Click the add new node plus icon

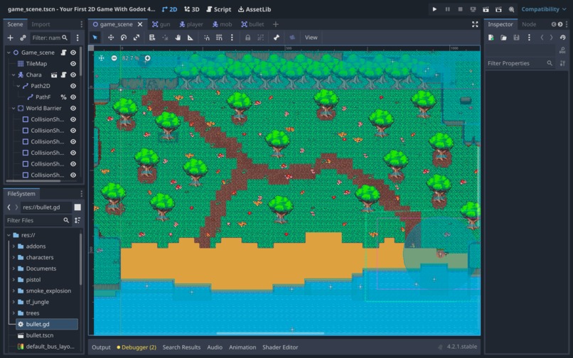pyautogui.click(x=10, y=38)
